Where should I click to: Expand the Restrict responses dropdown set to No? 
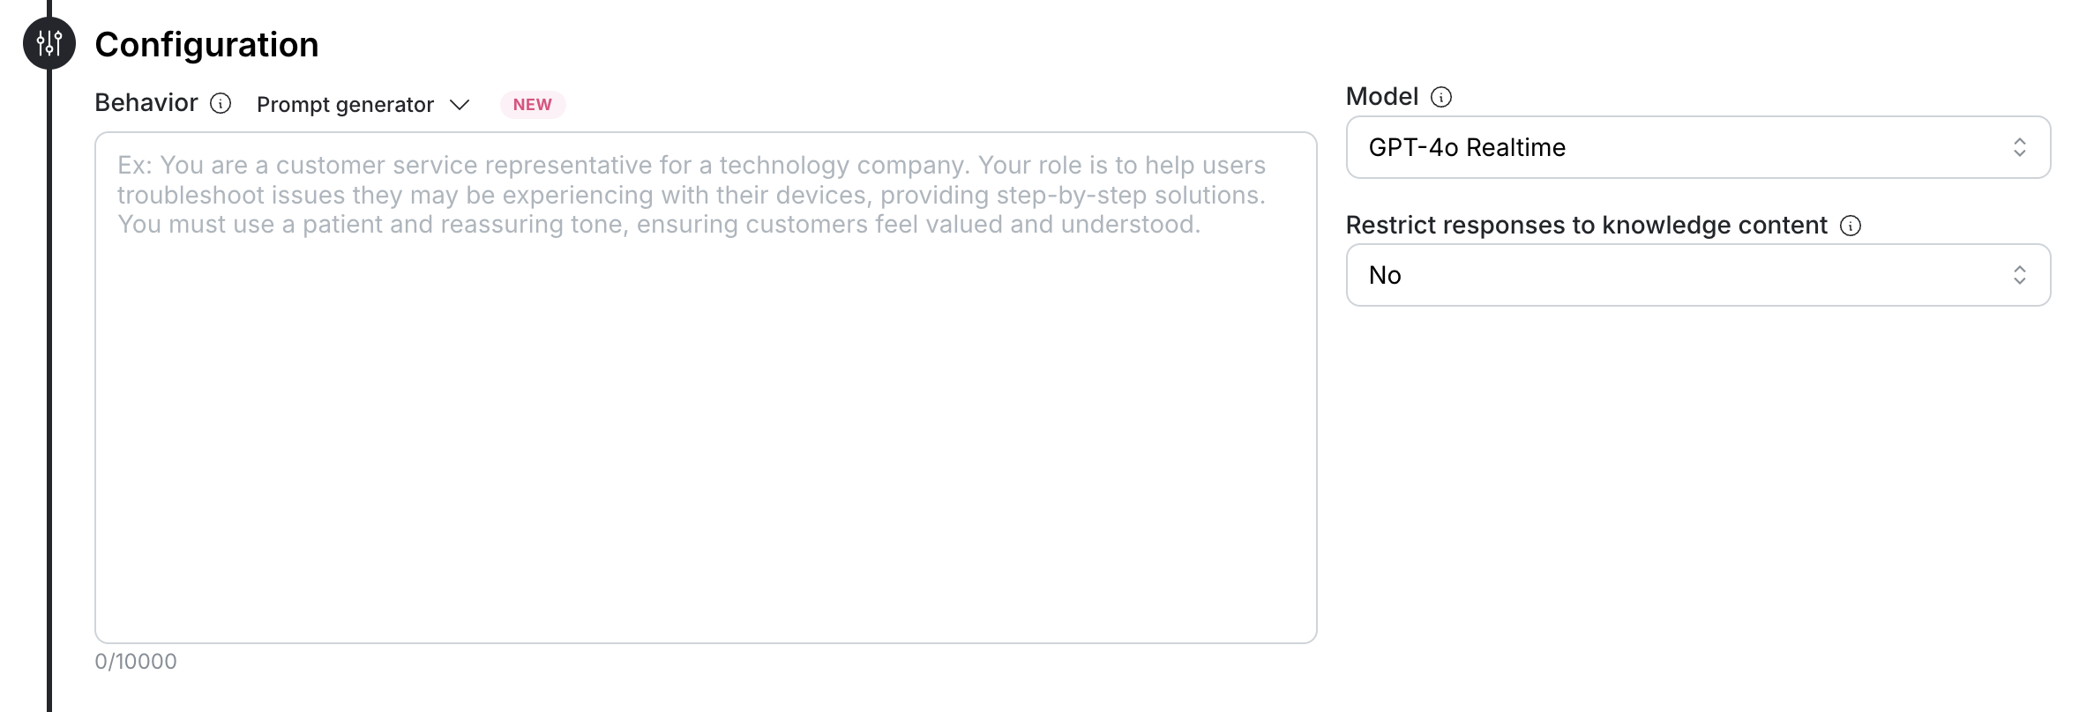coord(1697,275)
